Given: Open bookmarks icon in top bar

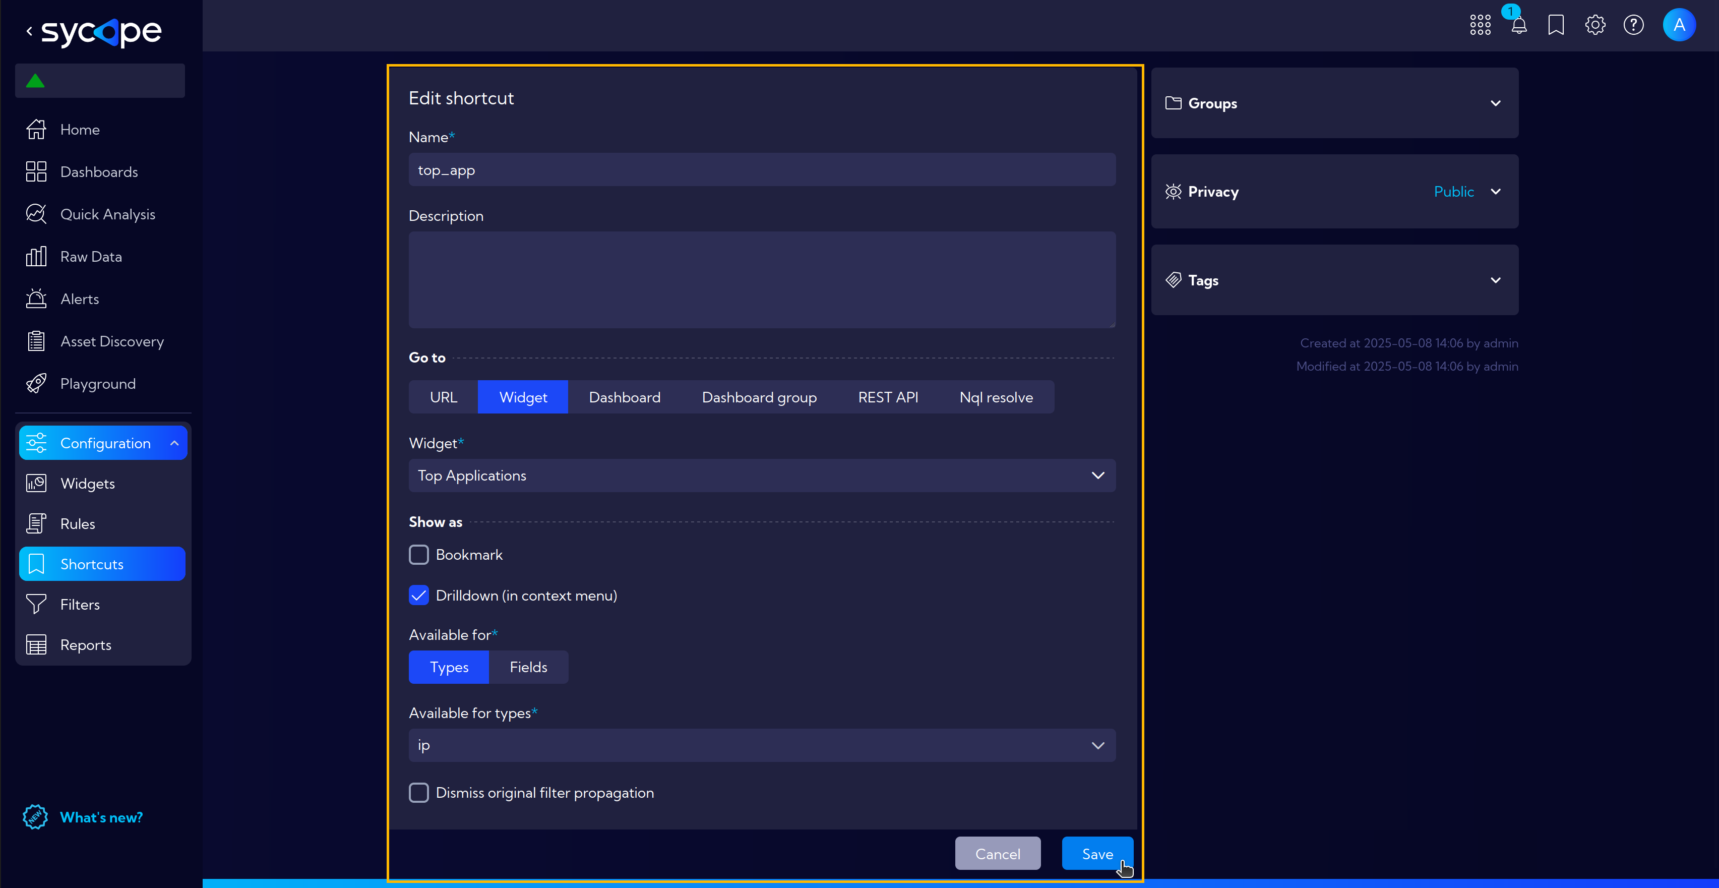Looking at the screenshot, I should tap(1556, 25).
